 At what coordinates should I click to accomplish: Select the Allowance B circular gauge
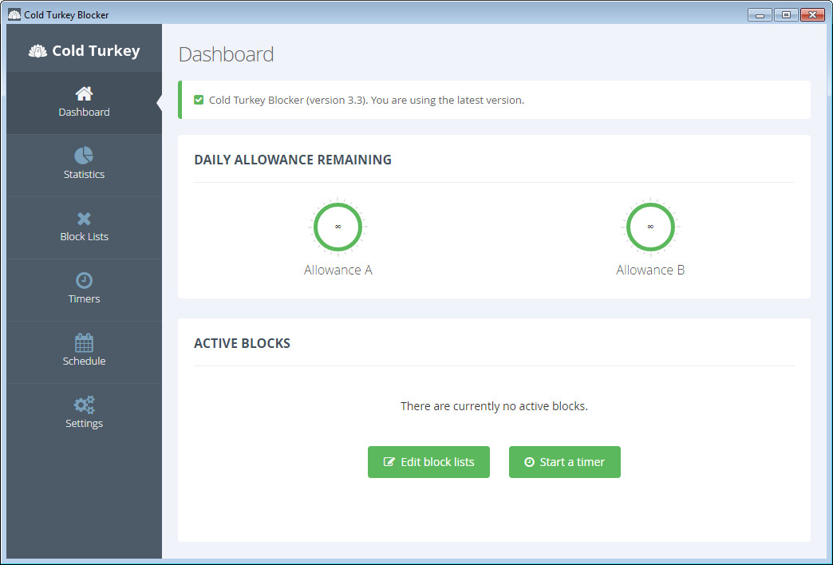coord(650,227)
